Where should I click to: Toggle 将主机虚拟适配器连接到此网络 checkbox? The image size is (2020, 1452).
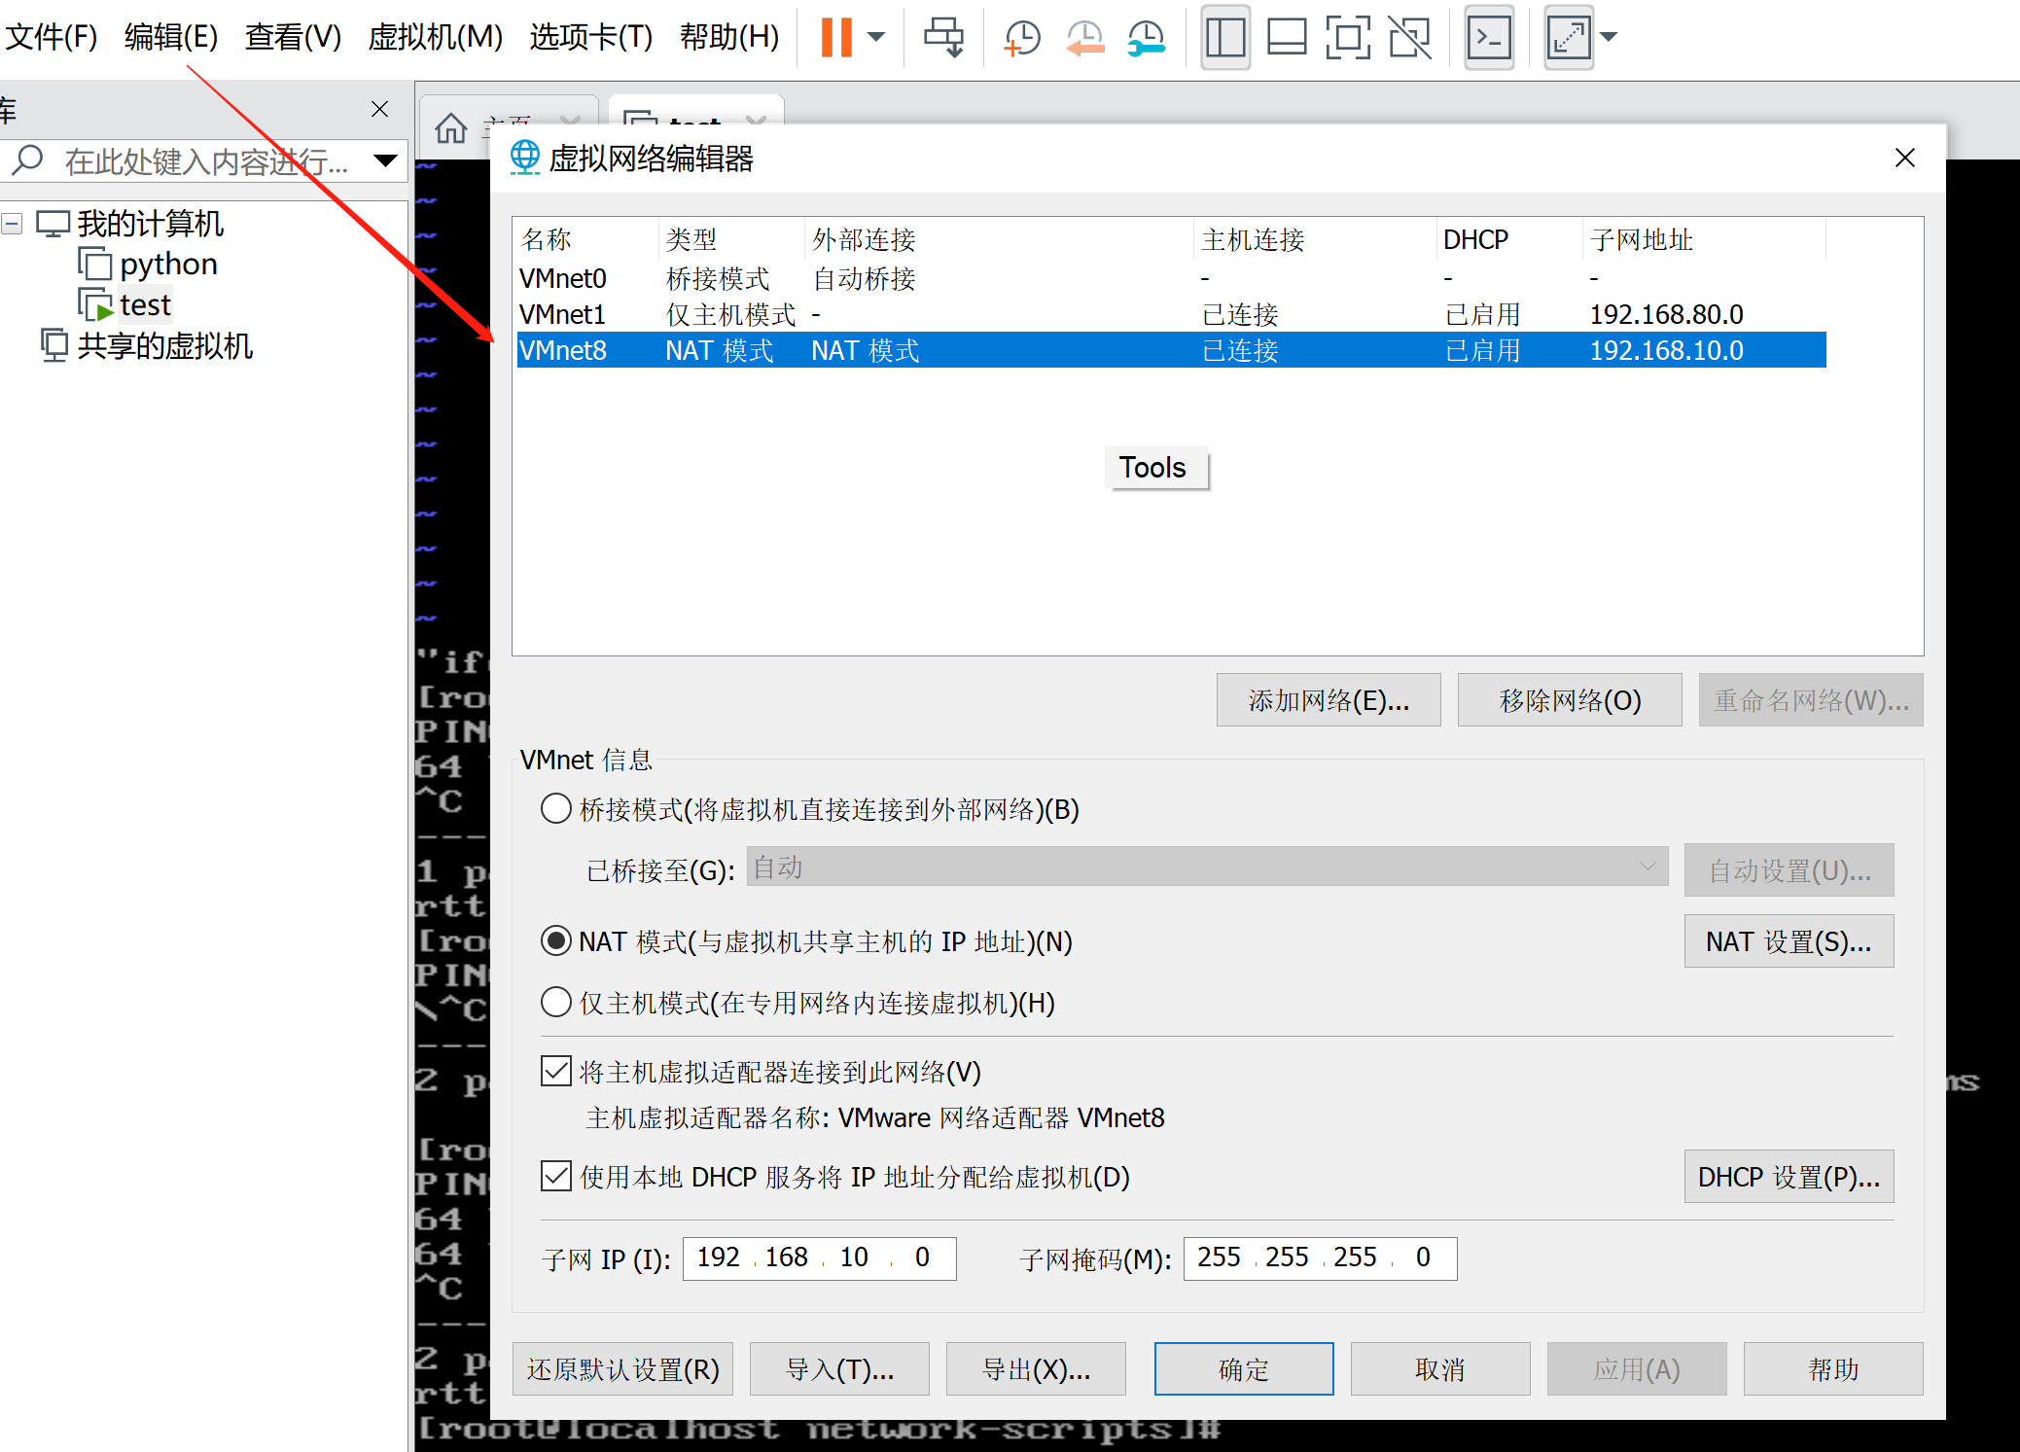coord(556,1072)
